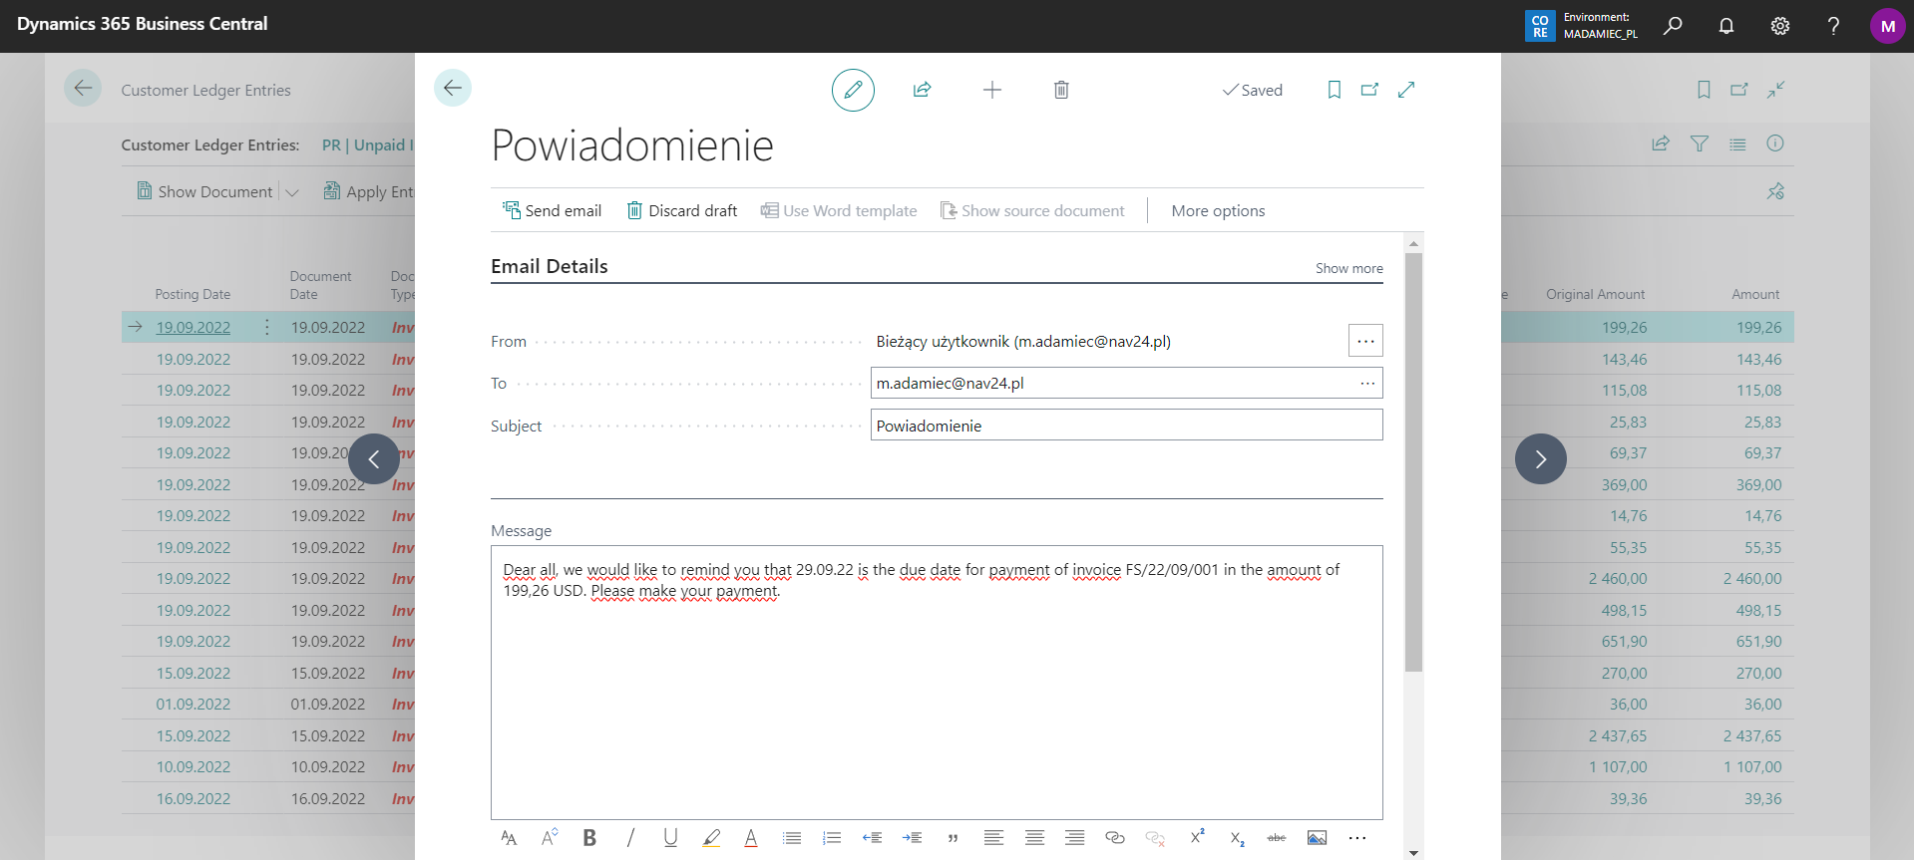Apply strikethrough formatting

click(x=1277, y=838)
